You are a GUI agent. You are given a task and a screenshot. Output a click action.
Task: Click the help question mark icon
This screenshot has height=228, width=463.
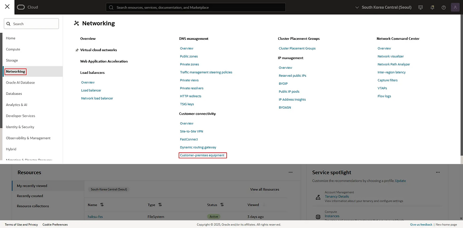click(x=444, y=7)
